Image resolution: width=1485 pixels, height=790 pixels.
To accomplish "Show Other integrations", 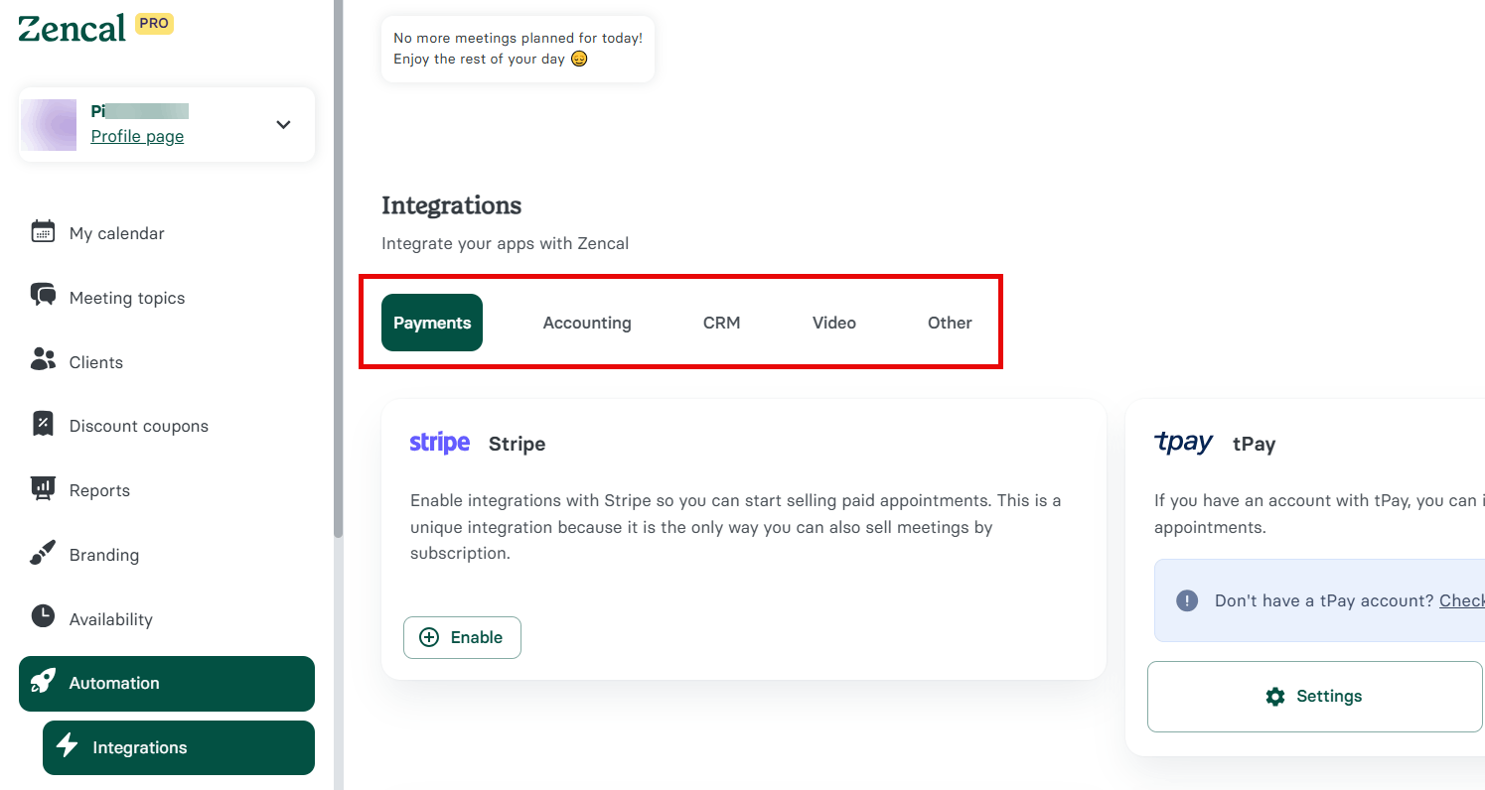I will pyautogui.click(x=949, y=323).
